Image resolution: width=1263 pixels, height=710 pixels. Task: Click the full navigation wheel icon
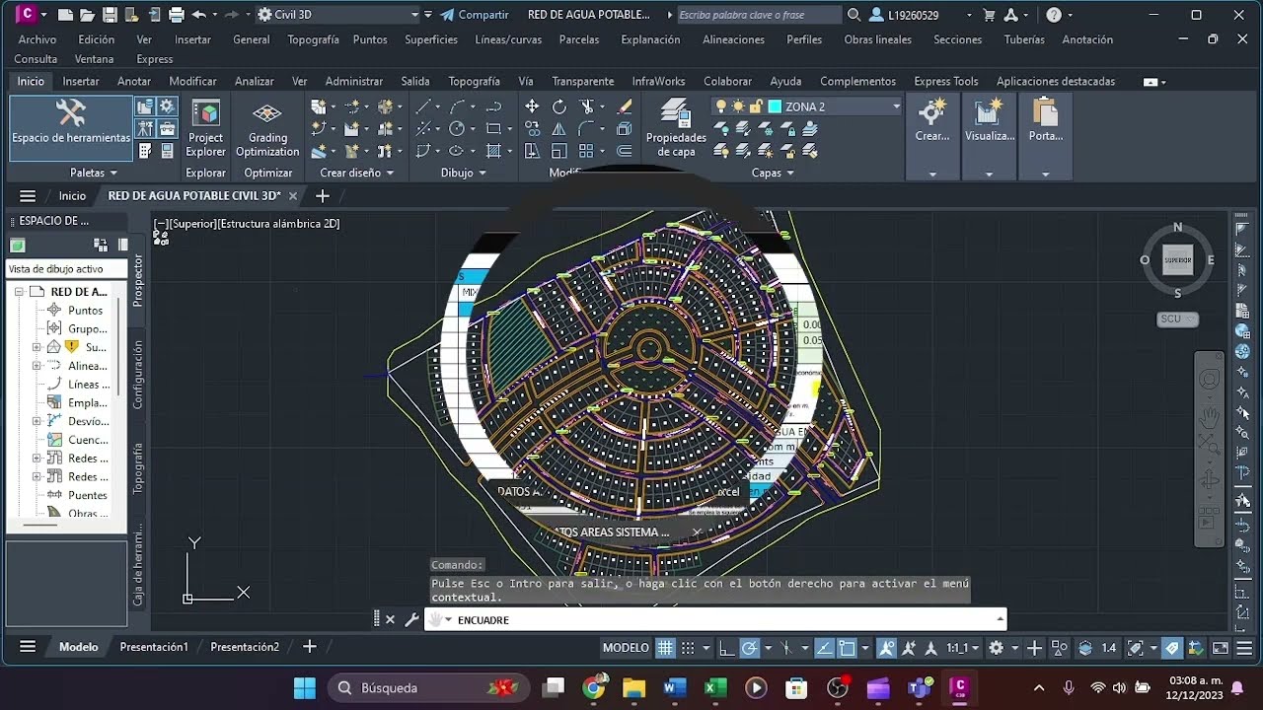[1210, 380]
